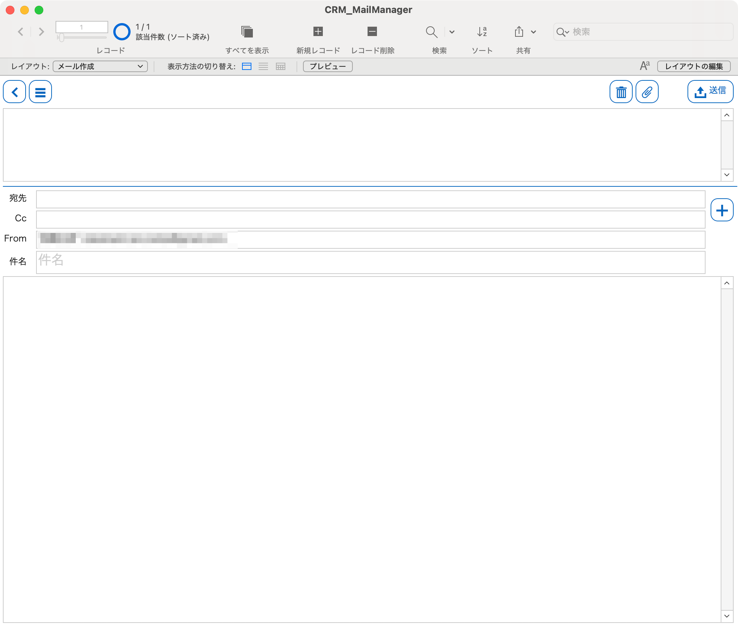Click the blue back chevron button
The height and width of the screenshot is (628, 738).
[x=14, y=92]
